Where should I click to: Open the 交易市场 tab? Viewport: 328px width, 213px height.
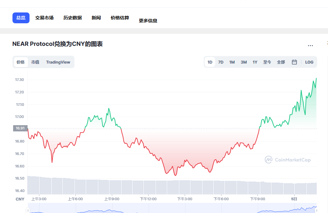[x=44, y=18]
